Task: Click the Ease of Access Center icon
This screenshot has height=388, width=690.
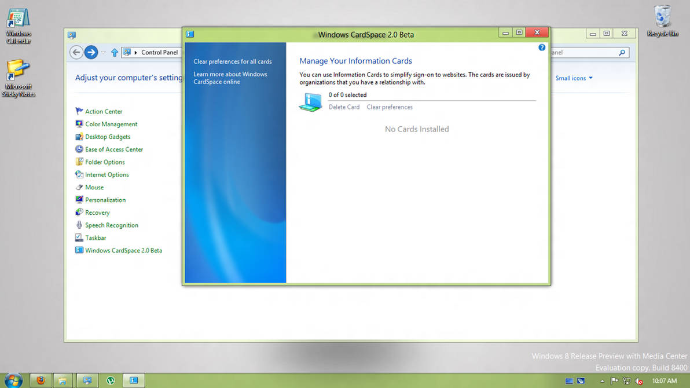Action: point(79,149)
